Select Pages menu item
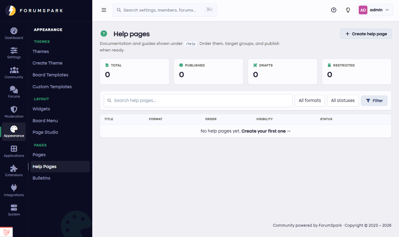The image size is (399, 237). pos(39,155)
